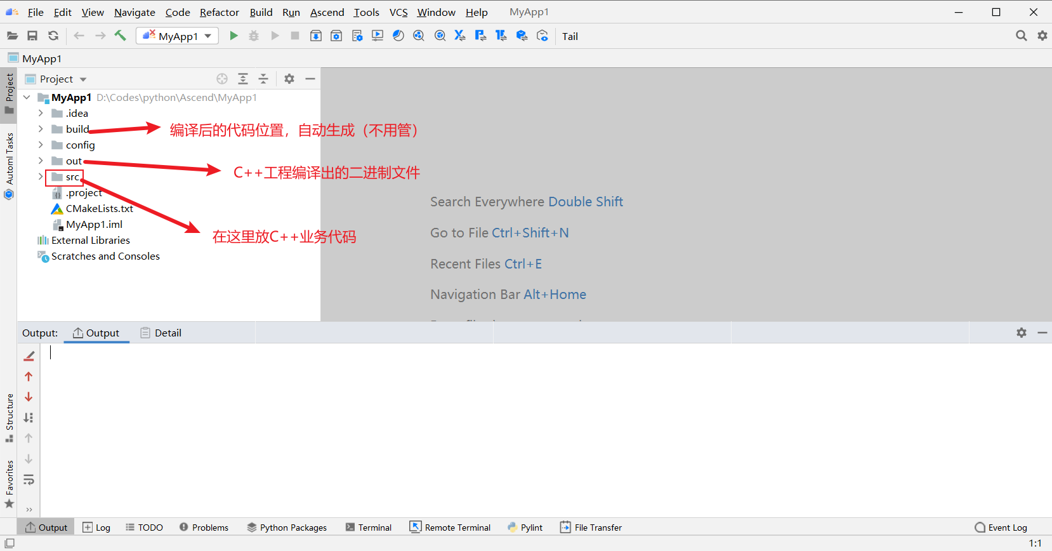Screen dimensions: 1052x551
Task: Open the VCS menu
Action: [x=398, y=12]
